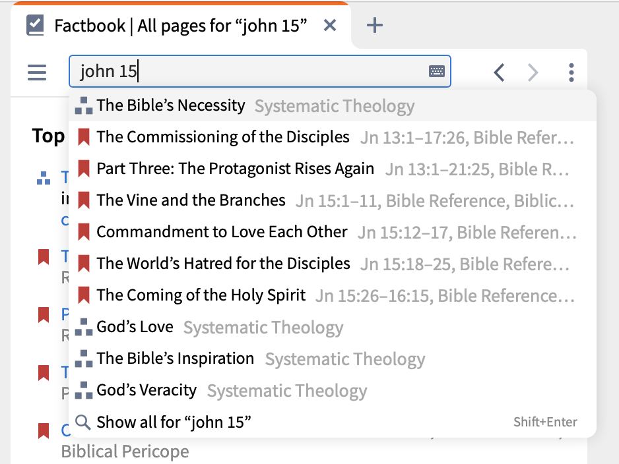
Task: Select the Factbook All pages tab
Action: pos(180,26)
